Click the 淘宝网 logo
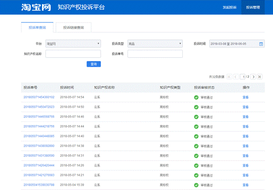This screenshot has height=190, width=273. click(x=36, y=7)
